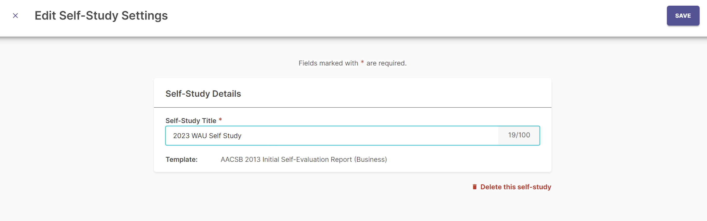Image resolution: width=707 pixels, height=221 pixels.
Task: Click the red asterisk in the required notice
Action: pyautogui.click(x=362, y=62)
